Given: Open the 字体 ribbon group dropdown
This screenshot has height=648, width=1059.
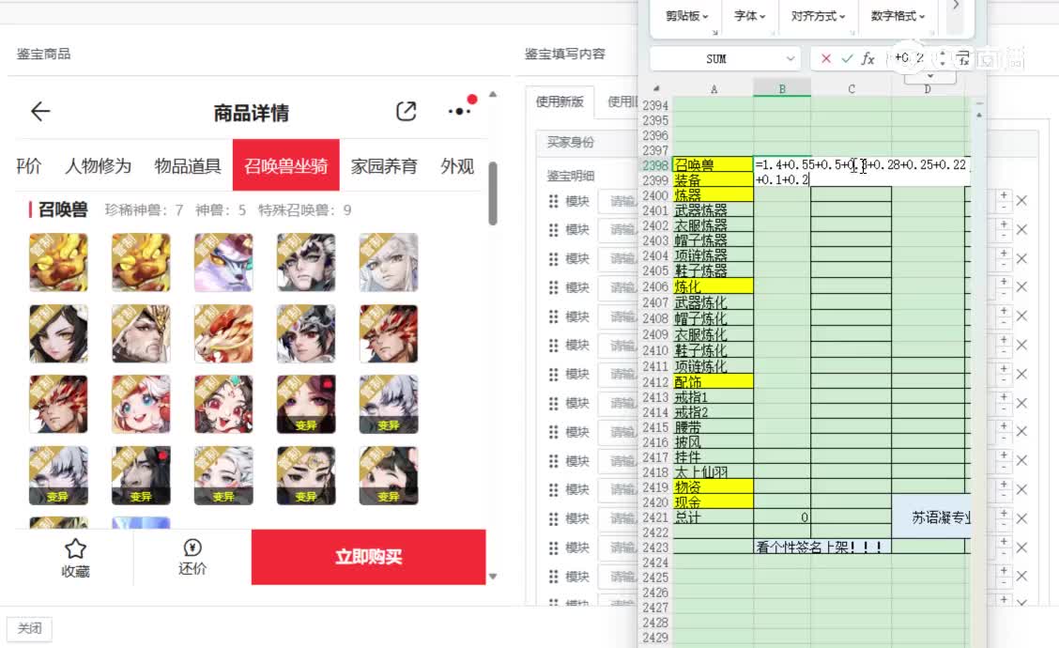Looking at the screenshot, I should [x=750, y=16].
